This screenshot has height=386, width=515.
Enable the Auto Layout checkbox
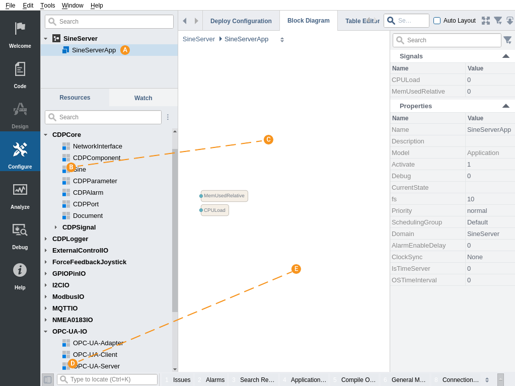[x=437, y=21]
